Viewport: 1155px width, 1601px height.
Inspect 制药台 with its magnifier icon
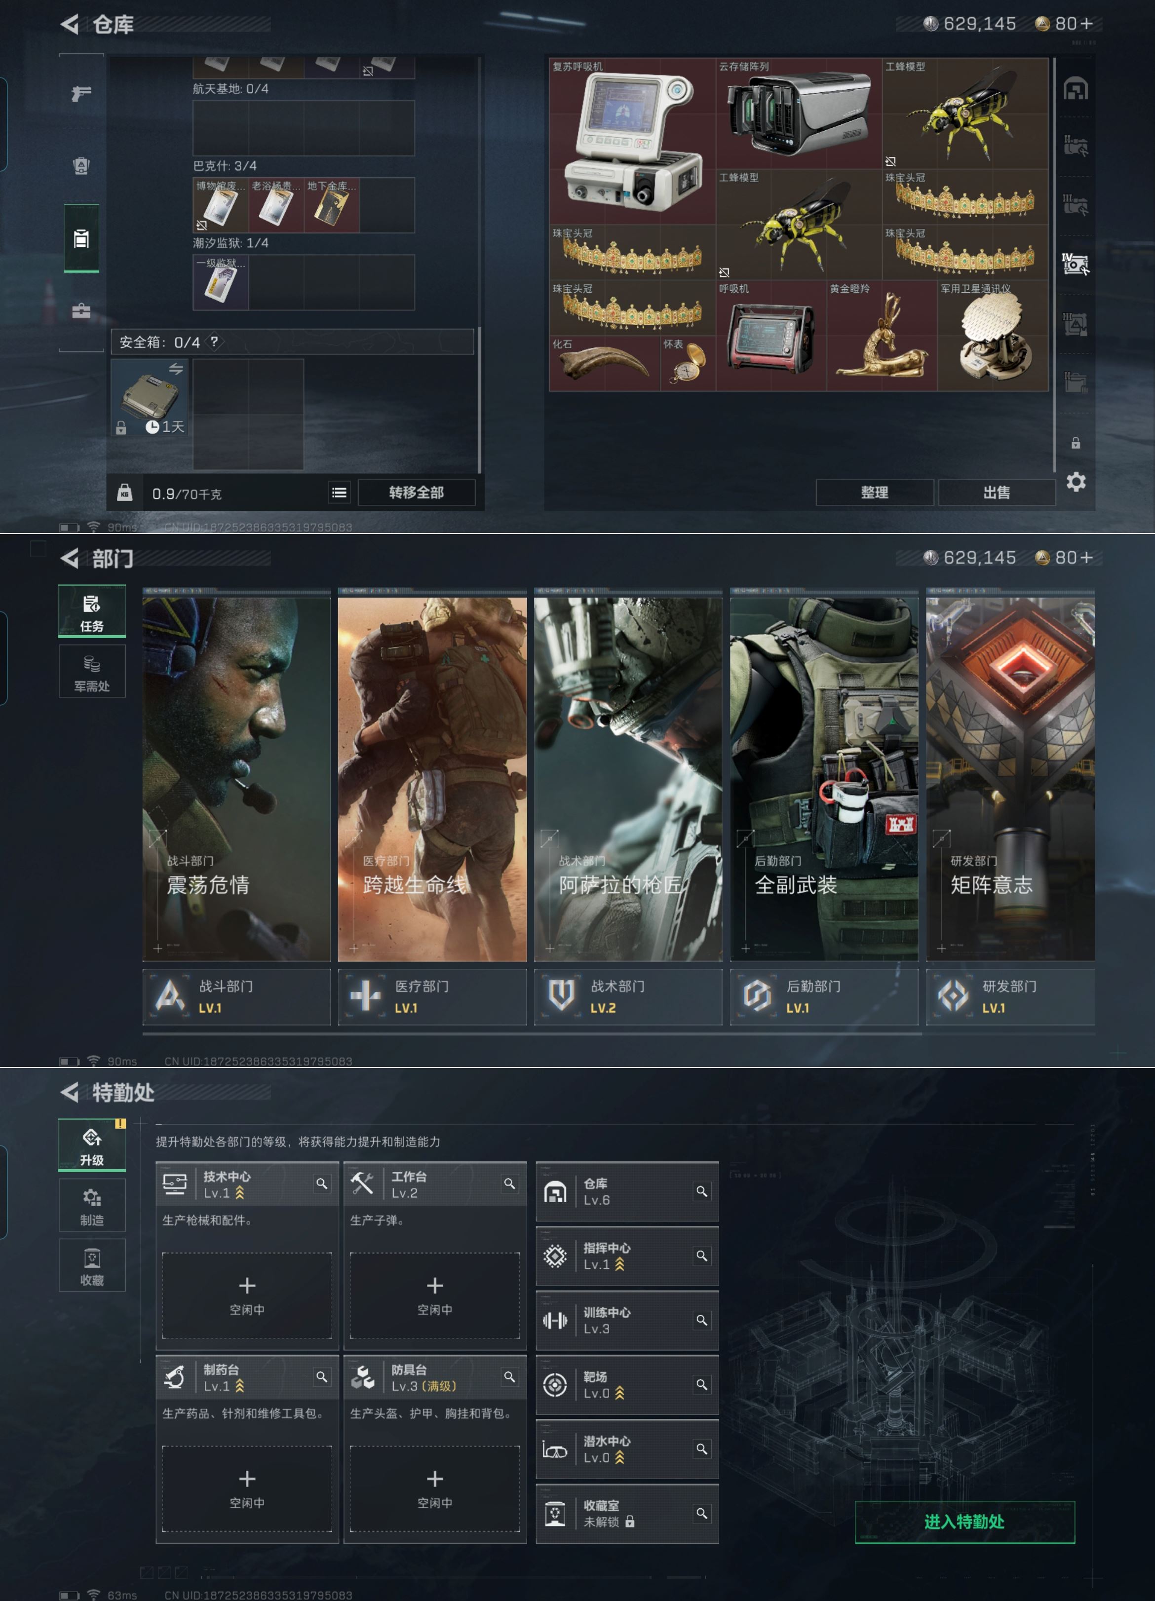point(322,1377)
